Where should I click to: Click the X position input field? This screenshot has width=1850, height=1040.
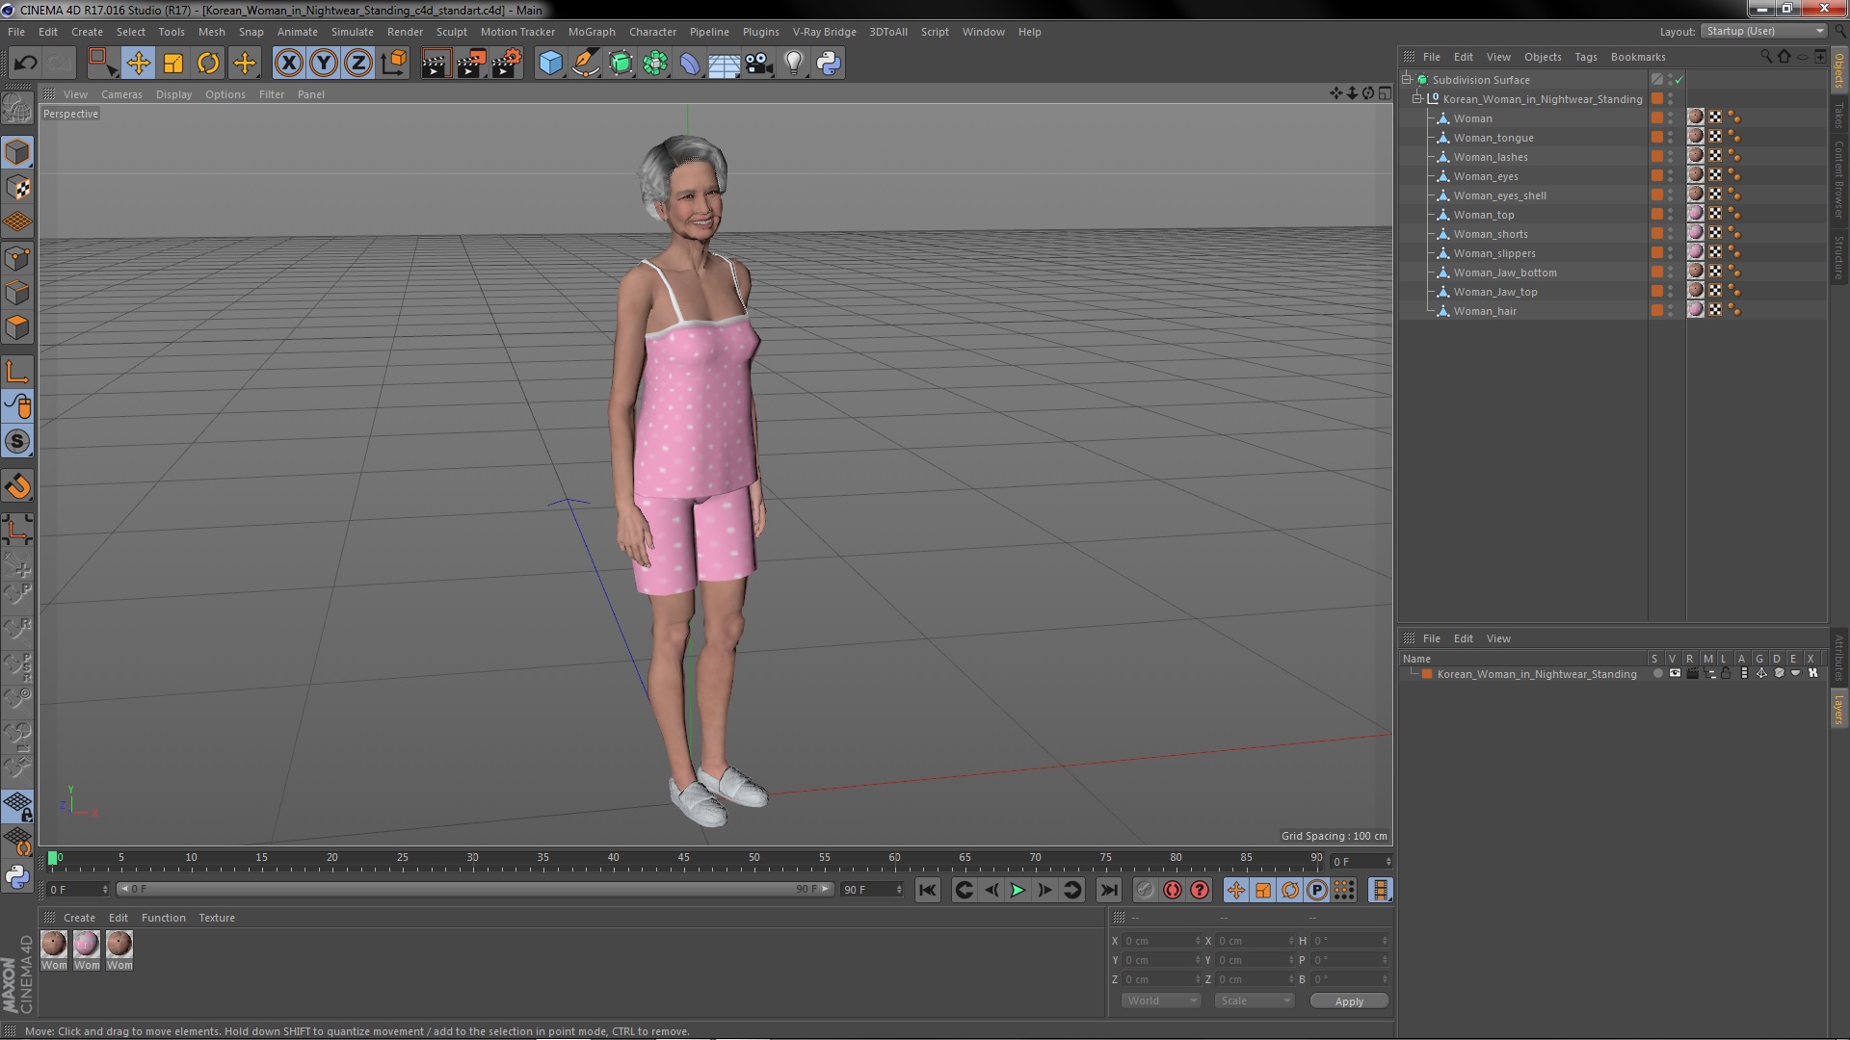1161,941
